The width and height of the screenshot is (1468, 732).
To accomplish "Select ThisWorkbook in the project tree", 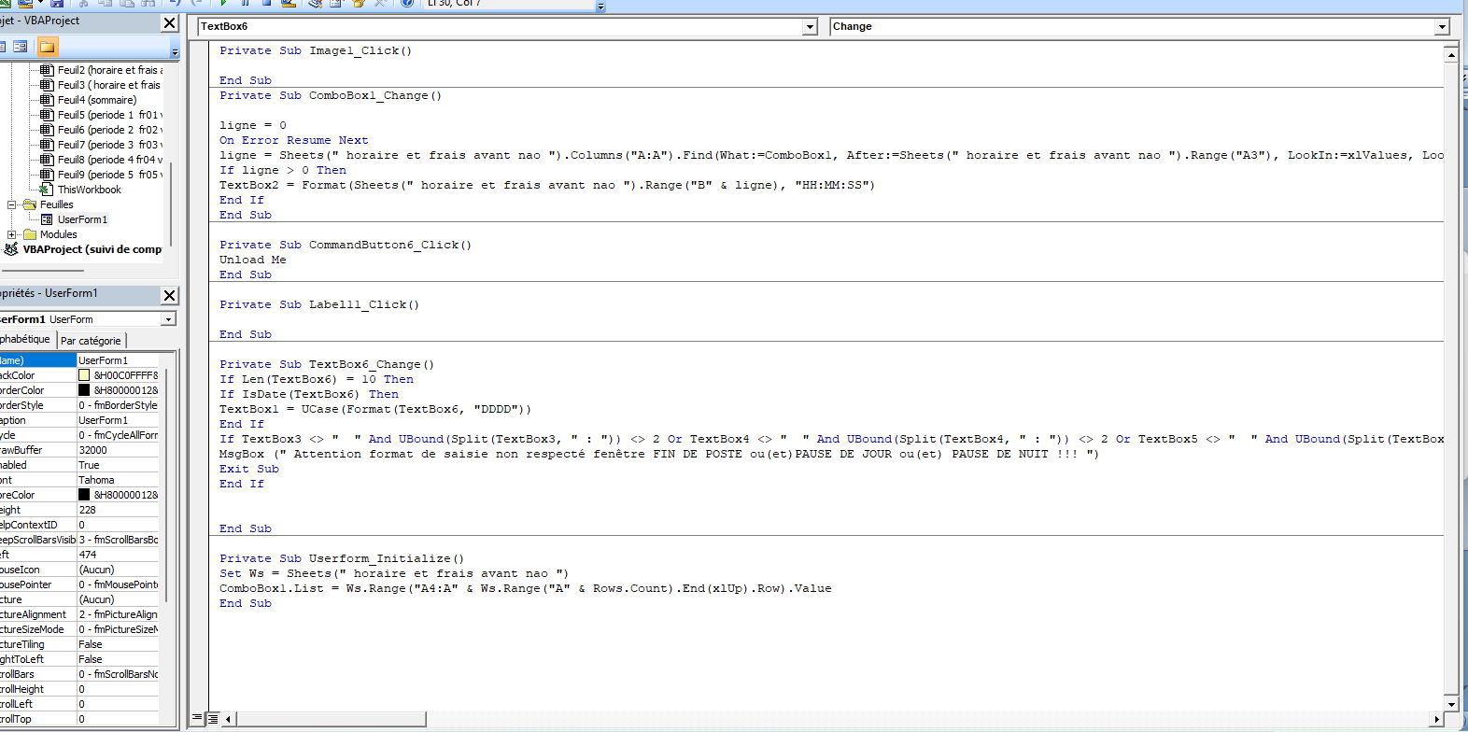I will 89,190.
